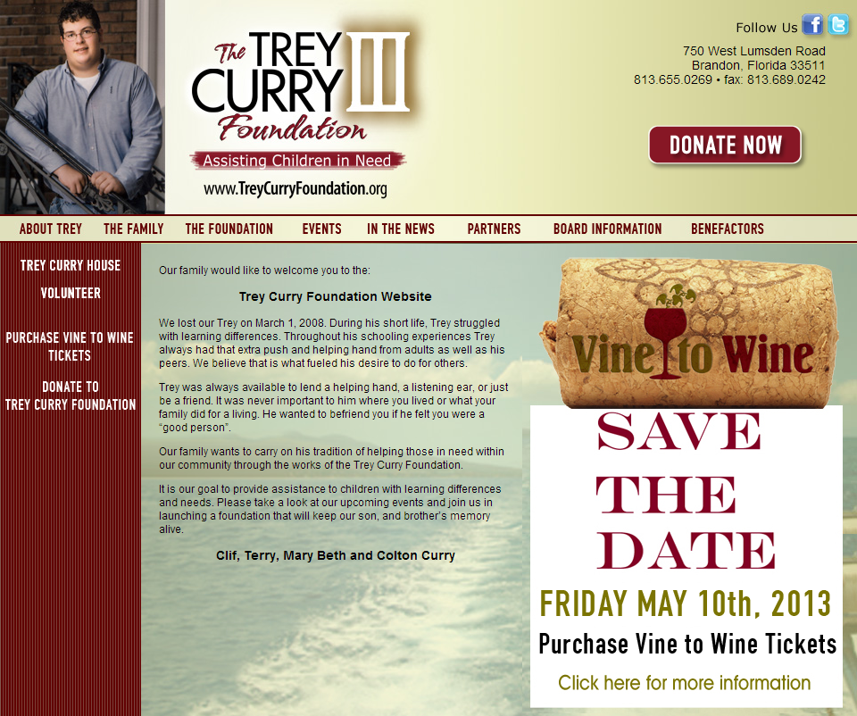Viewport: 857px width, 716px height.
Task: Select Trey Curry House sidebar link
Action: (x=71, y=266)
